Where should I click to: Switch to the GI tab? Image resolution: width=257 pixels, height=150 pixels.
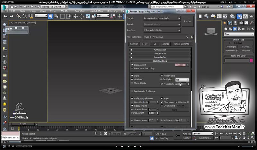tap(155, 44)
